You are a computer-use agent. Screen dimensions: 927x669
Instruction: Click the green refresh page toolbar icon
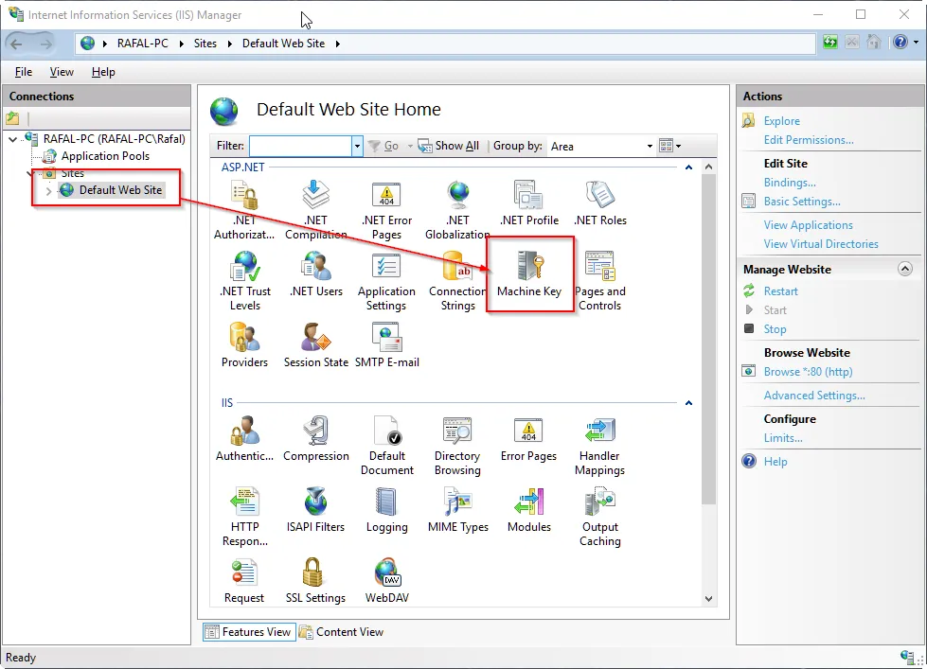click(830, 42)
